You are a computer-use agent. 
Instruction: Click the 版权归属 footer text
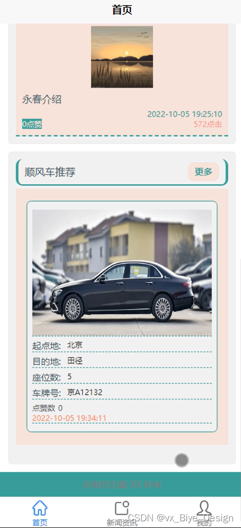(122, 485)
